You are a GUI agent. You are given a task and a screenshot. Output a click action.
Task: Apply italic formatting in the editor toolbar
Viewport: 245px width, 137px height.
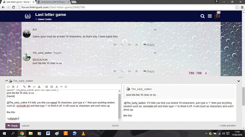coord(17,87)
